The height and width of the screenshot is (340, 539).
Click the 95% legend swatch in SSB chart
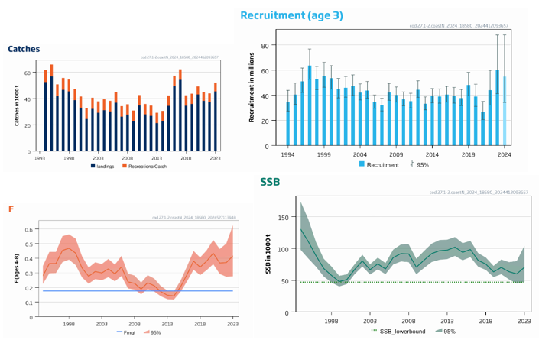438,330
